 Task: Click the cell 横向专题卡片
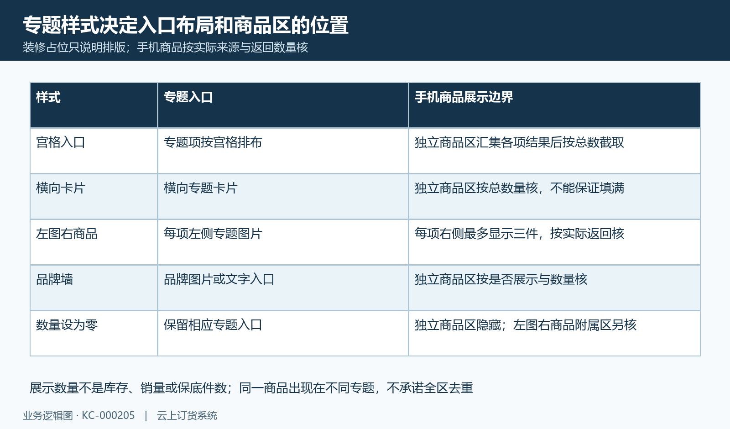[x=283, y=196]
